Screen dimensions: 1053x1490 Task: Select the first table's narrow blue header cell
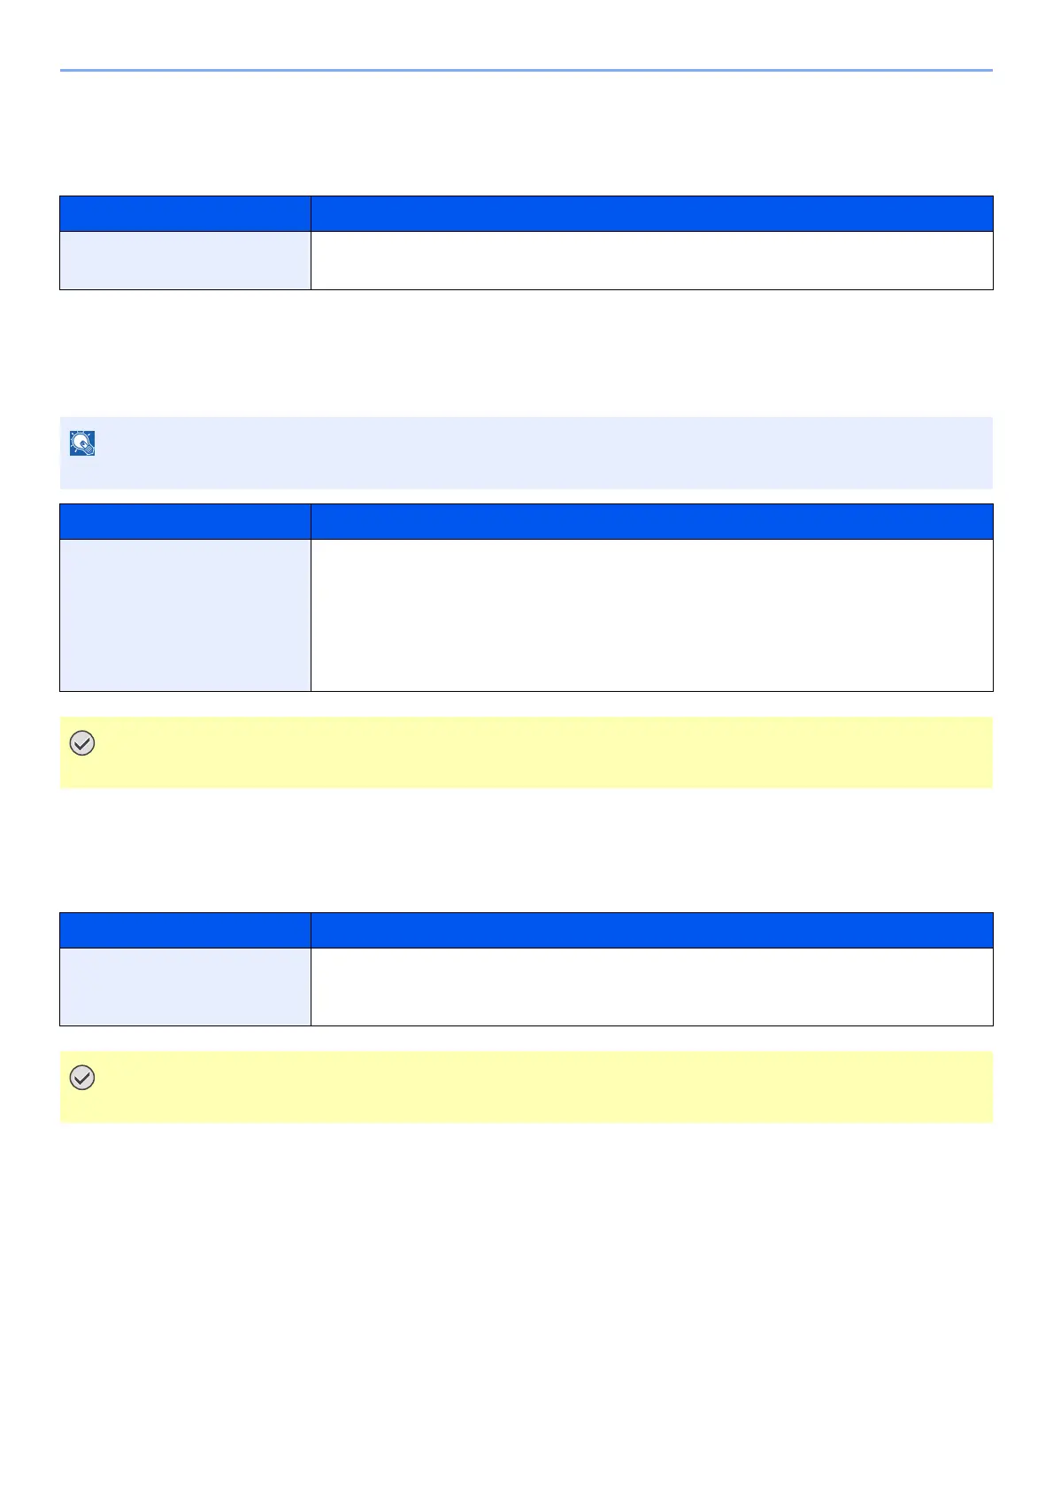185,213
